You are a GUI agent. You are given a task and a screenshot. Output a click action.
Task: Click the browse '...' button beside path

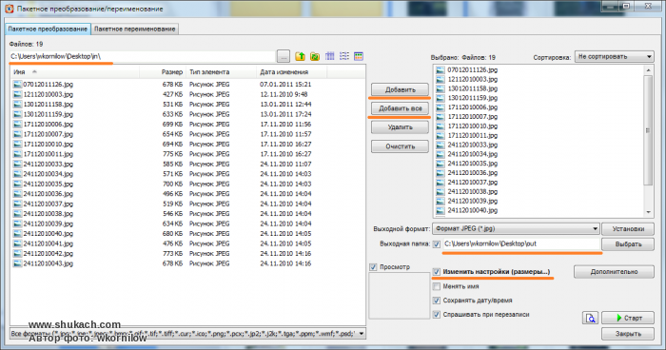[x=284, y=56]
